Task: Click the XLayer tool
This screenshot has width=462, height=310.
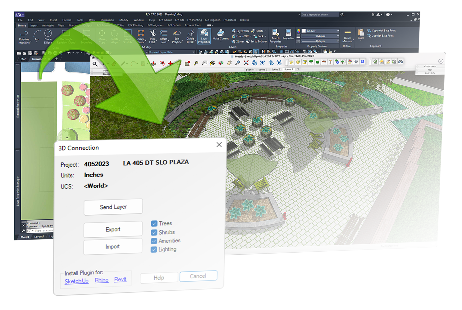Action: click(238, 41)
